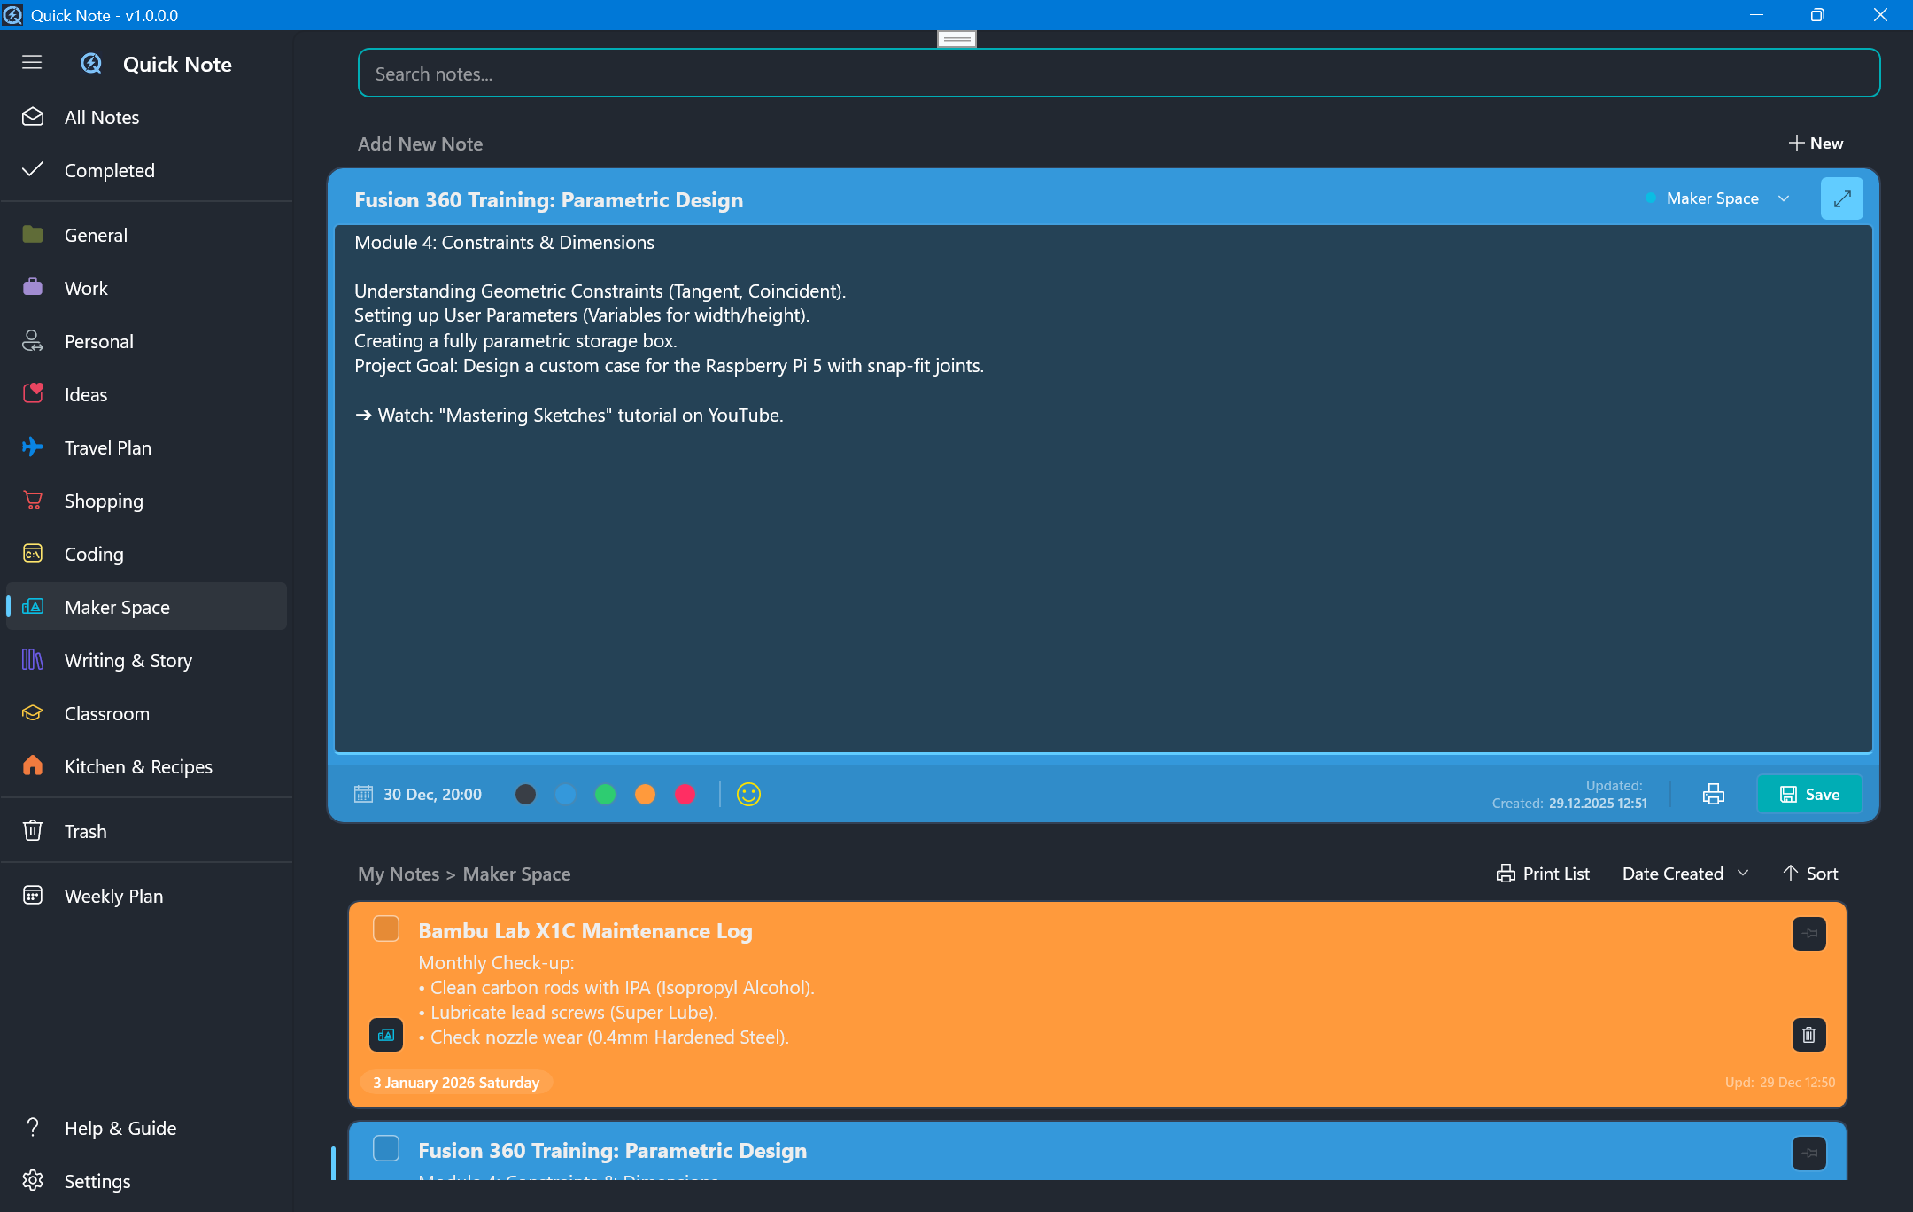Viewport: 1913px width, 1212px height.
Task: Open the Kitchen & Recipes category
Action: click(x=138, y=766)
